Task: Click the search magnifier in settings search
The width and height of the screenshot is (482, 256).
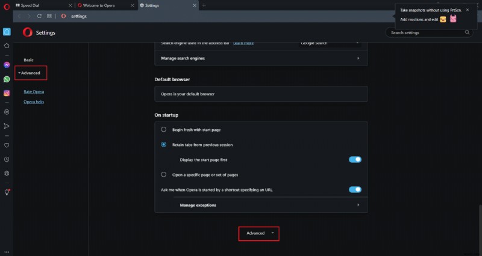Action: tap(468, 32)
